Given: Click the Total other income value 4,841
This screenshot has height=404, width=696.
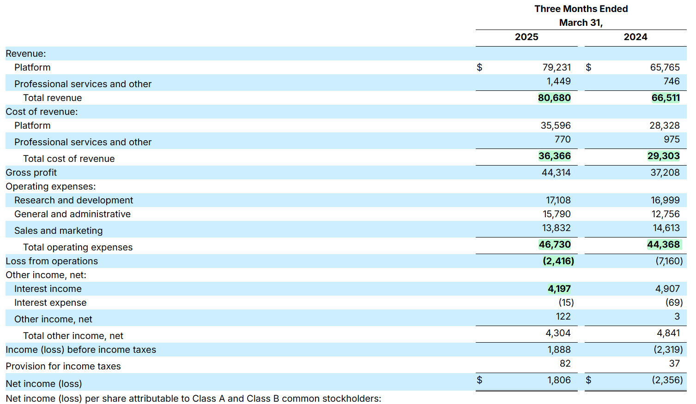Looking at the screenshot, I should coord(668,333).
